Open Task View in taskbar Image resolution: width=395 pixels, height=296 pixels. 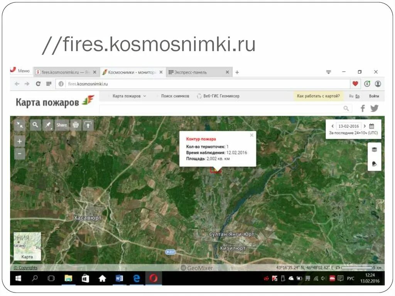pos(51,278)
